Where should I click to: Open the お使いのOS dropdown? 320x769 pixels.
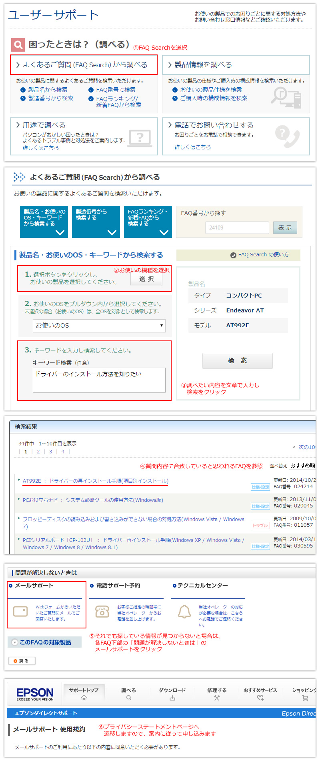pyautogui.click(x=99, y=326)
